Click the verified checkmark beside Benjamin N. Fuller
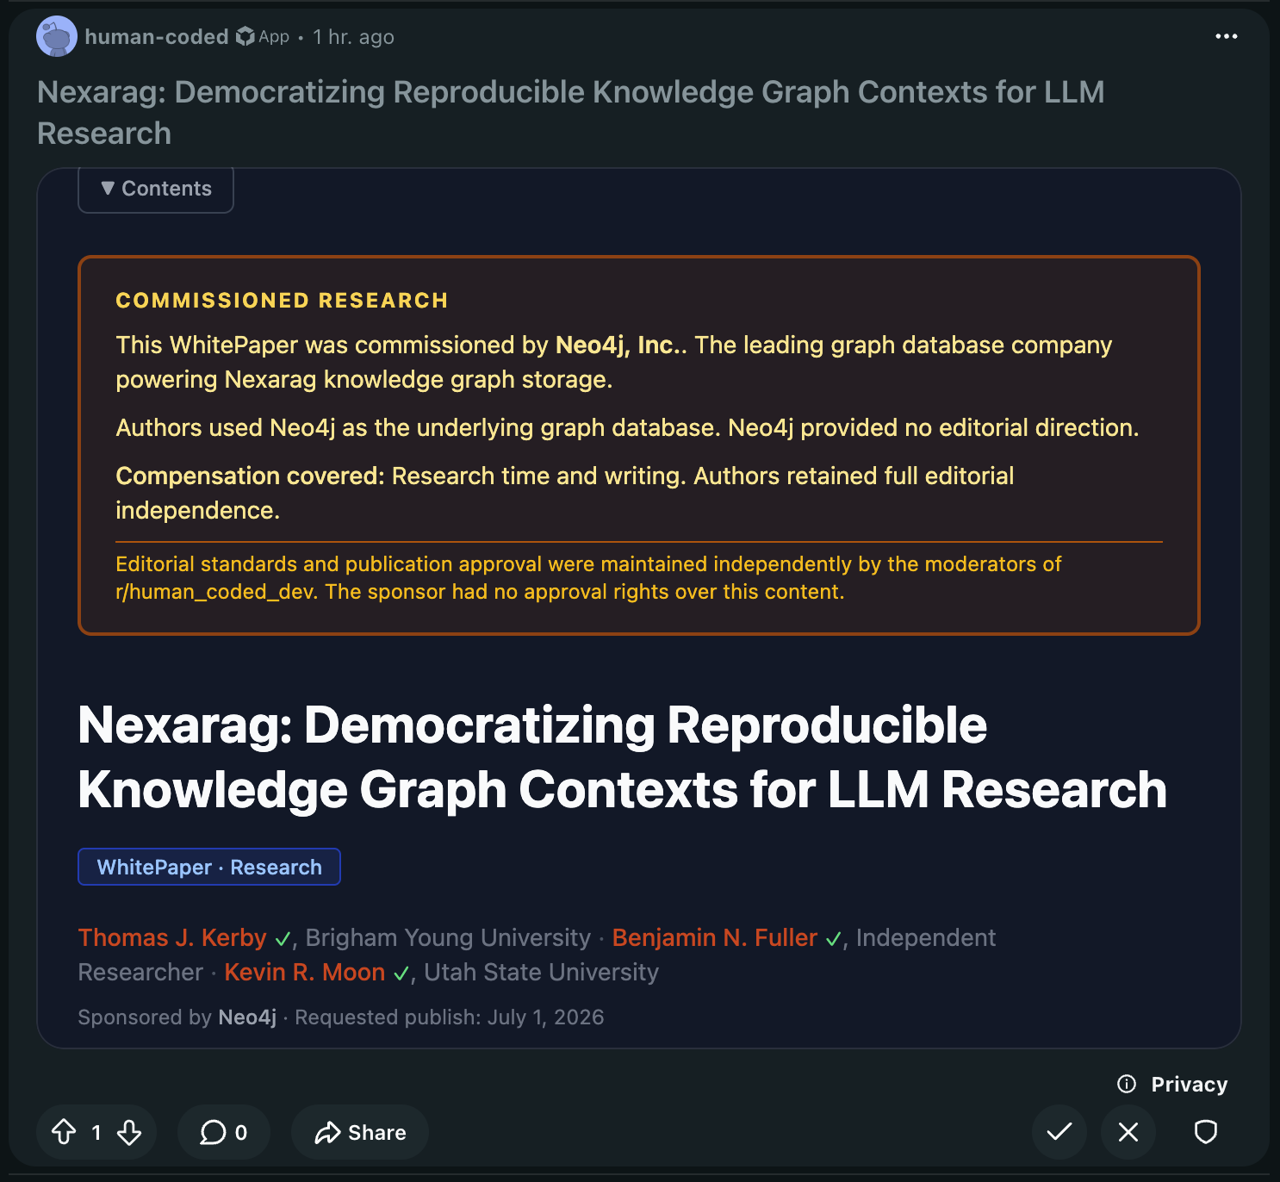1280x1182 pixels. tap(833, 939)
